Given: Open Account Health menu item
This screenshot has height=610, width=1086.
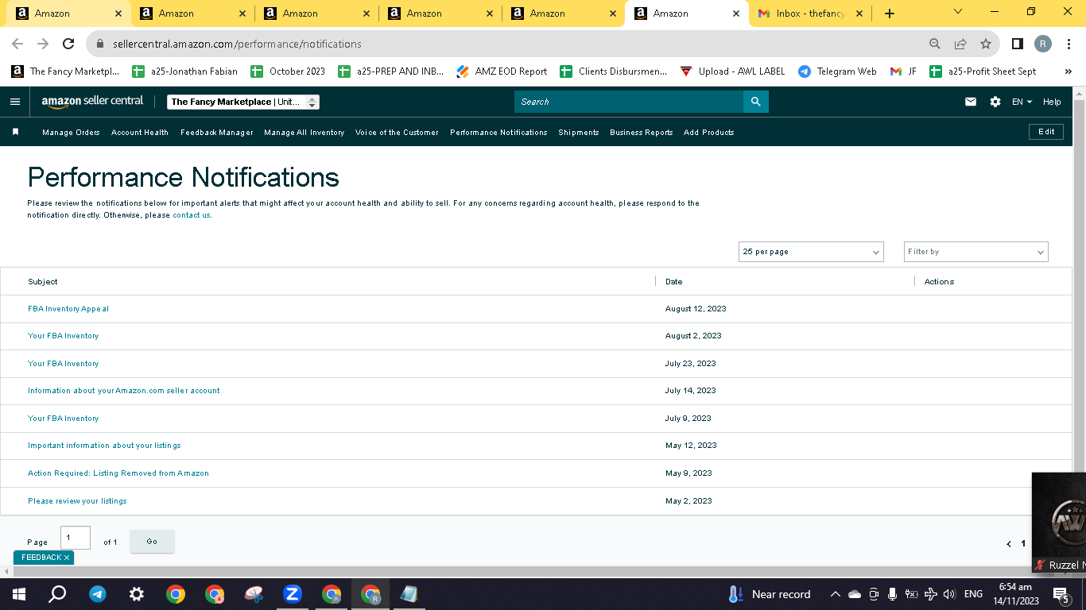Looking at the screenshot, I should click(x=140, y=133).
